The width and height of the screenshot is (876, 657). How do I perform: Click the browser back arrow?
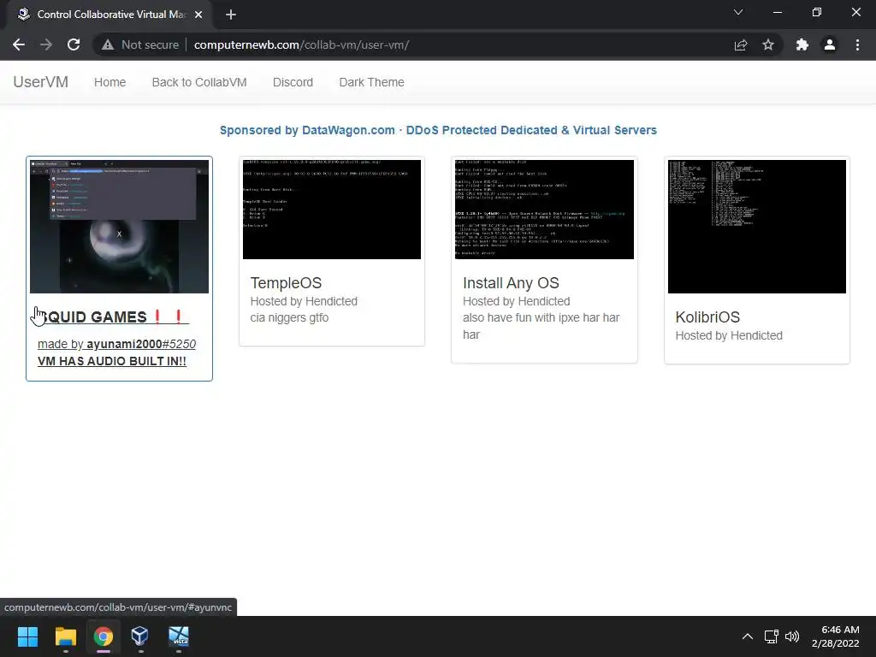19,44
